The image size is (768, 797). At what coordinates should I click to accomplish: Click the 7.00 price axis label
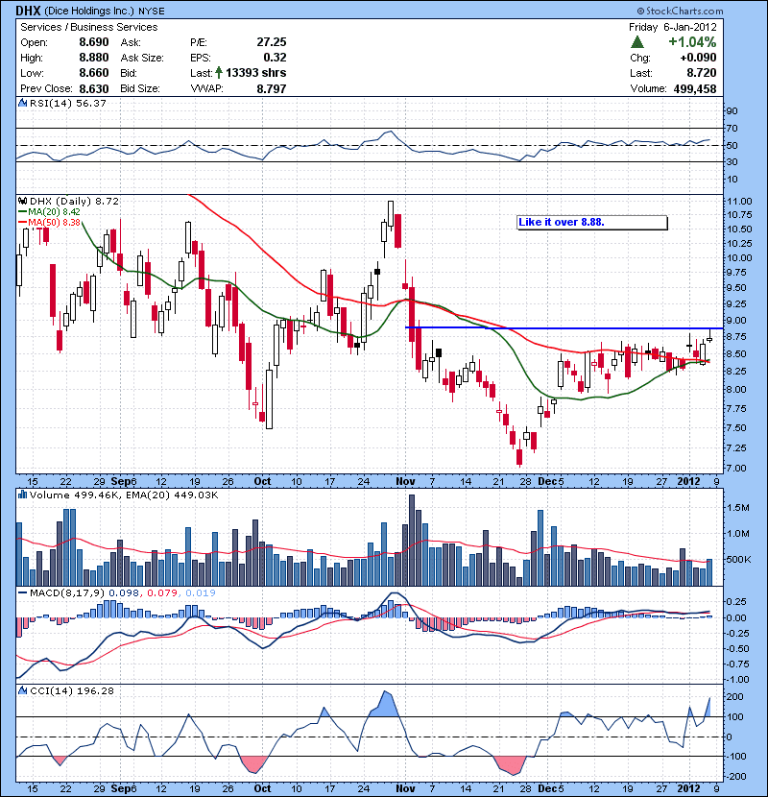[x=736, y=469]
